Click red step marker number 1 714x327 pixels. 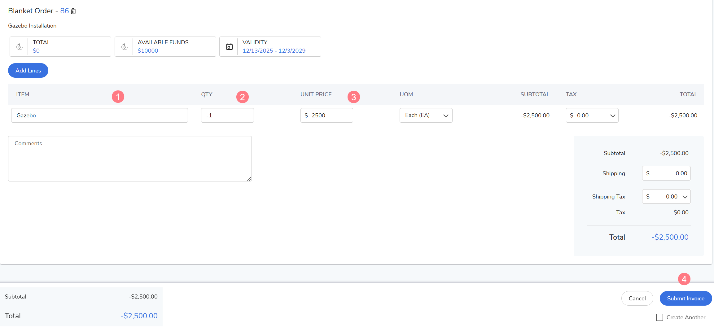click(118, 97)
